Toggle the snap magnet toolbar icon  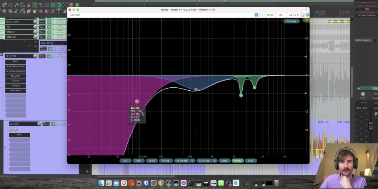point(59,5)
